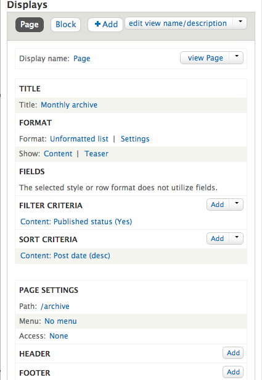This screenshot has width=262, height=380.
Task: Click edit view name/description button
Action: (179, 23)
